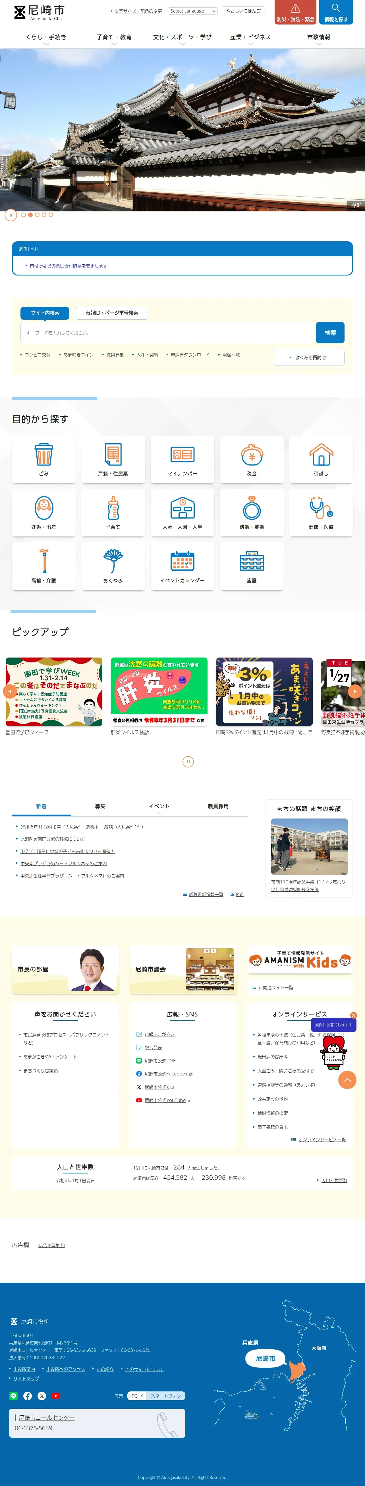365x1486 pixels.
Task: Click the Amagasaki City logo
Action: pyautogui.click(x=39, y=12)
